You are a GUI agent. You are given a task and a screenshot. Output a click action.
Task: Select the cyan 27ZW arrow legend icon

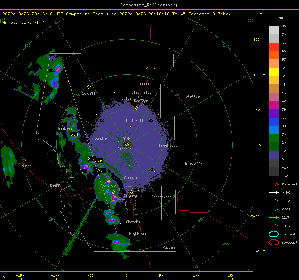(x=274, y=209)
